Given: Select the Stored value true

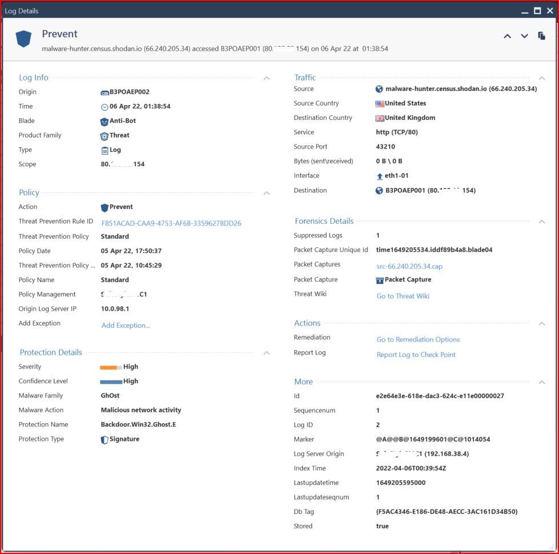Looking at the screenshot, I should point(382,526).
